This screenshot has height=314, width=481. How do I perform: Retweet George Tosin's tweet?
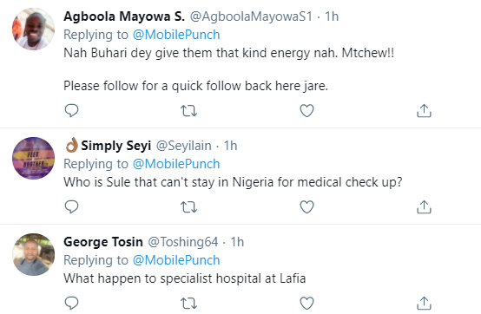coord(188,303)
